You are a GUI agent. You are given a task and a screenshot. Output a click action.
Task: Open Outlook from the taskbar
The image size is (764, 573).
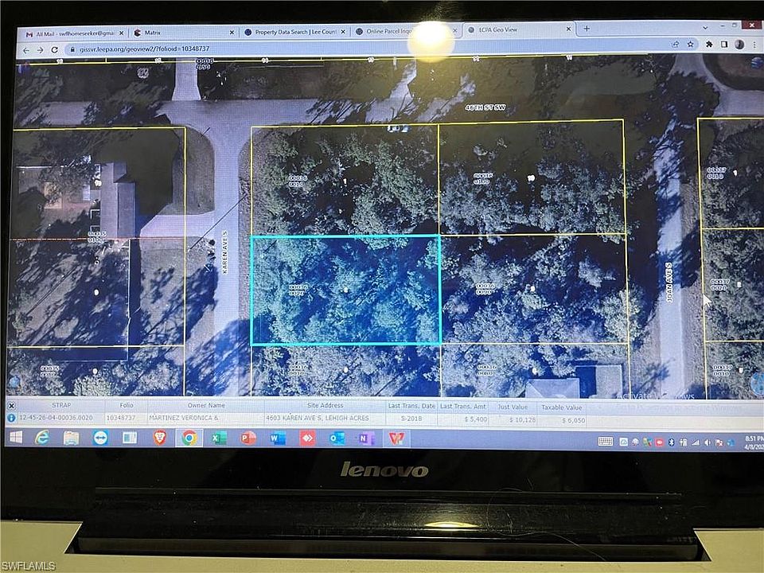[x=337, y=439]
